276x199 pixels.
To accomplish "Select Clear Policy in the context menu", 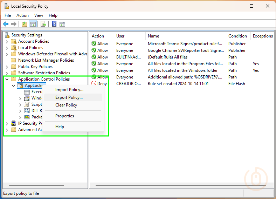I will pyautogui.click(x=66, y=105).
